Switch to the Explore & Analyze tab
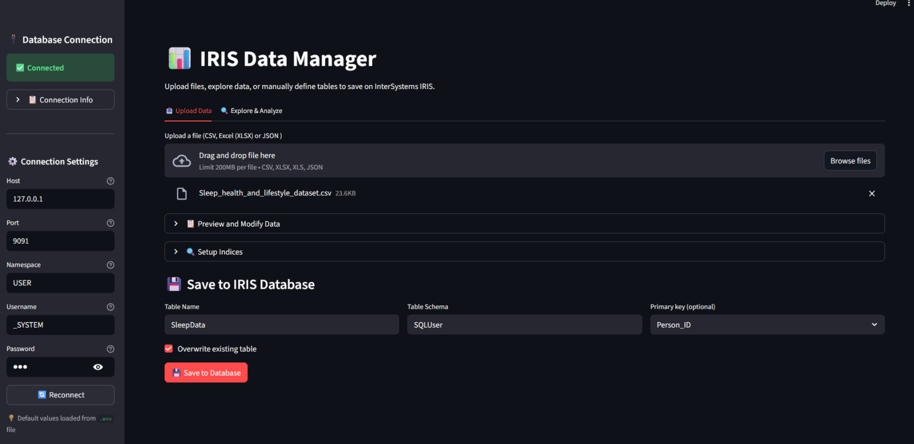 pos(252,111)
